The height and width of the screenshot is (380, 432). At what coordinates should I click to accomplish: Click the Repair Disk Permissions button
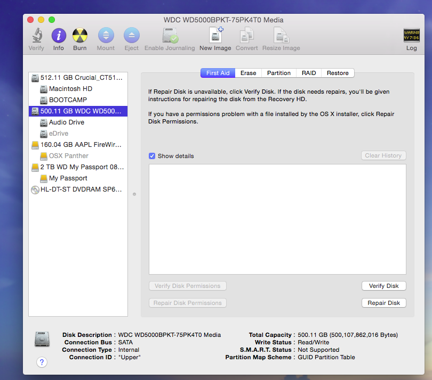point(188,303)
